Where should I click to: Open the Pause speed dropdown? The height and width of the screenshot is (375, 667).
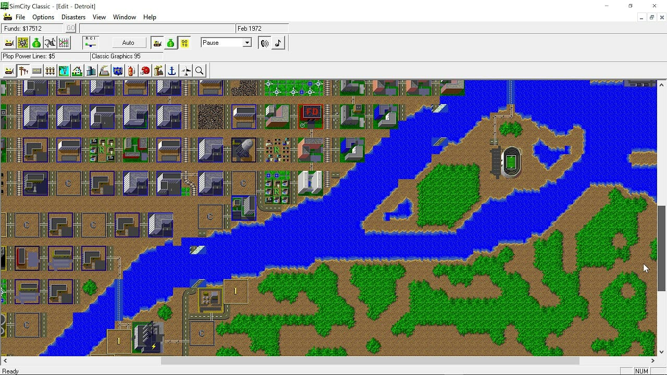click(247, 43)
